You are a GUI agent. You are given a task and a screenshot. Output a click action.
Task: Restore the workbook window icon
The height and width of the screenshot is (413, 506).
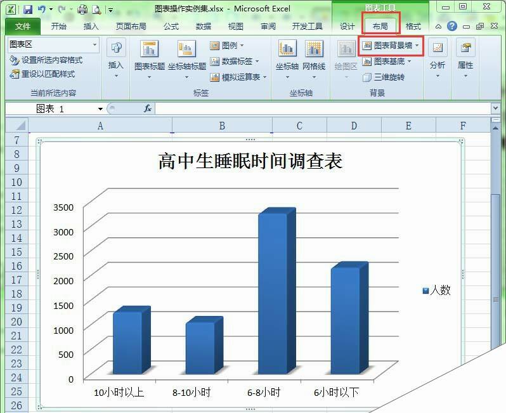coord(480,27)
